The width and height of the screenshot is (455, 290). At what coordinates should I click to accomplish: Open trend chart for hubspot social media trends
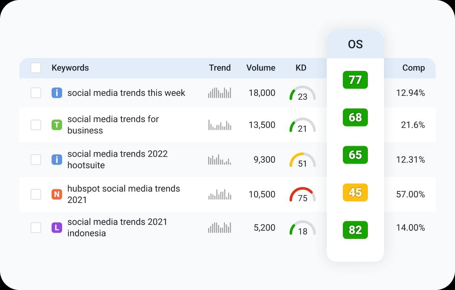click(219, 195)
